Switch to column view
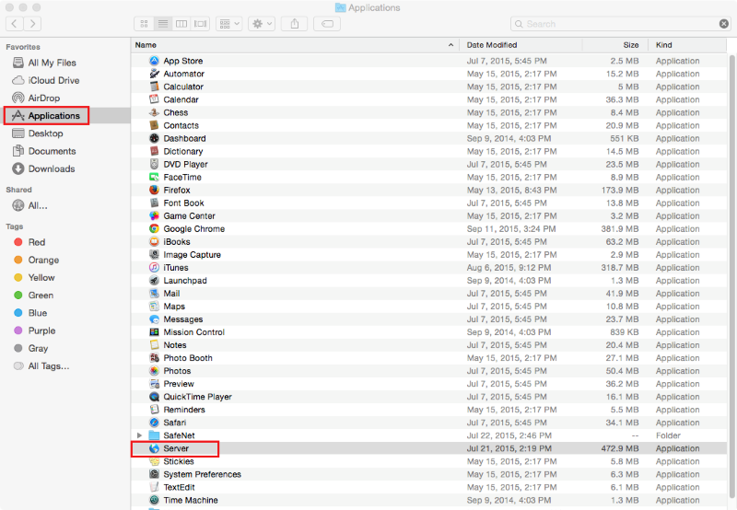The height and width of the screenshot is (510, 737). 181,24
